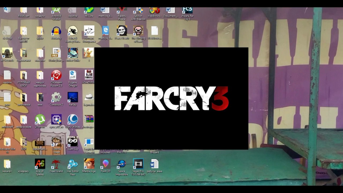
Task: Select the HiSuite shortcut icon
Action: pos(89,12)
